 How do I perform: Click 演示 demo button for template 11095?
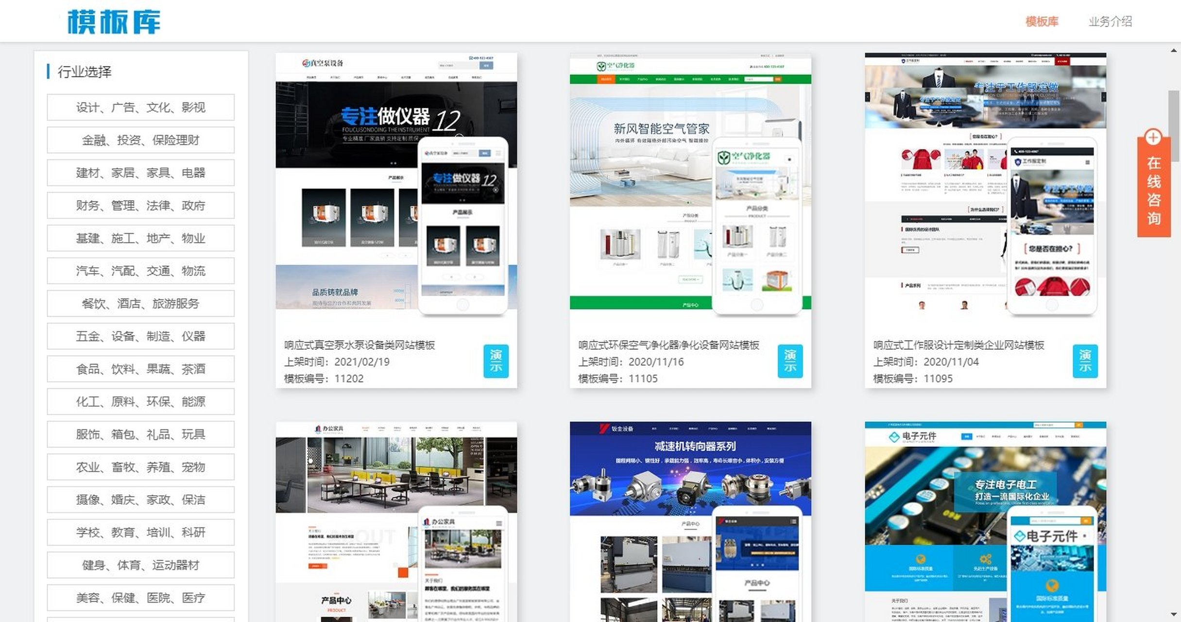click(1085, 361)
